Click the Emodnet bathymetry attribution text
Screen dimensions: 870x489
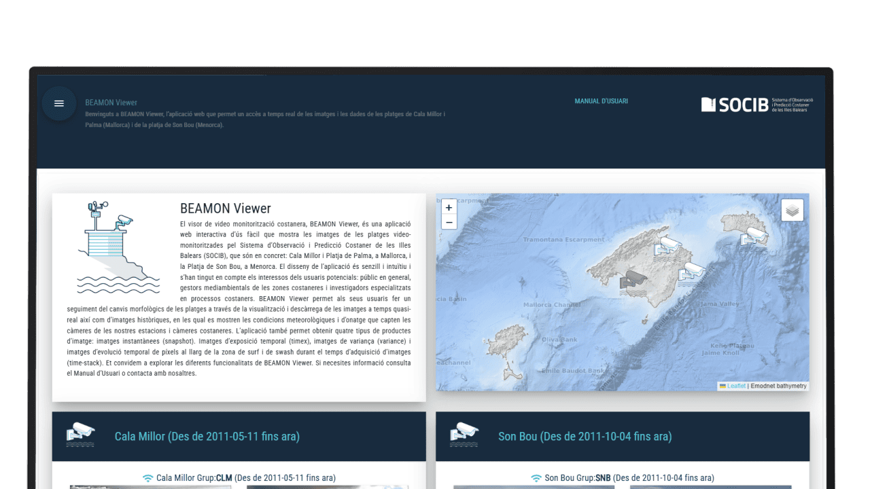779,386
